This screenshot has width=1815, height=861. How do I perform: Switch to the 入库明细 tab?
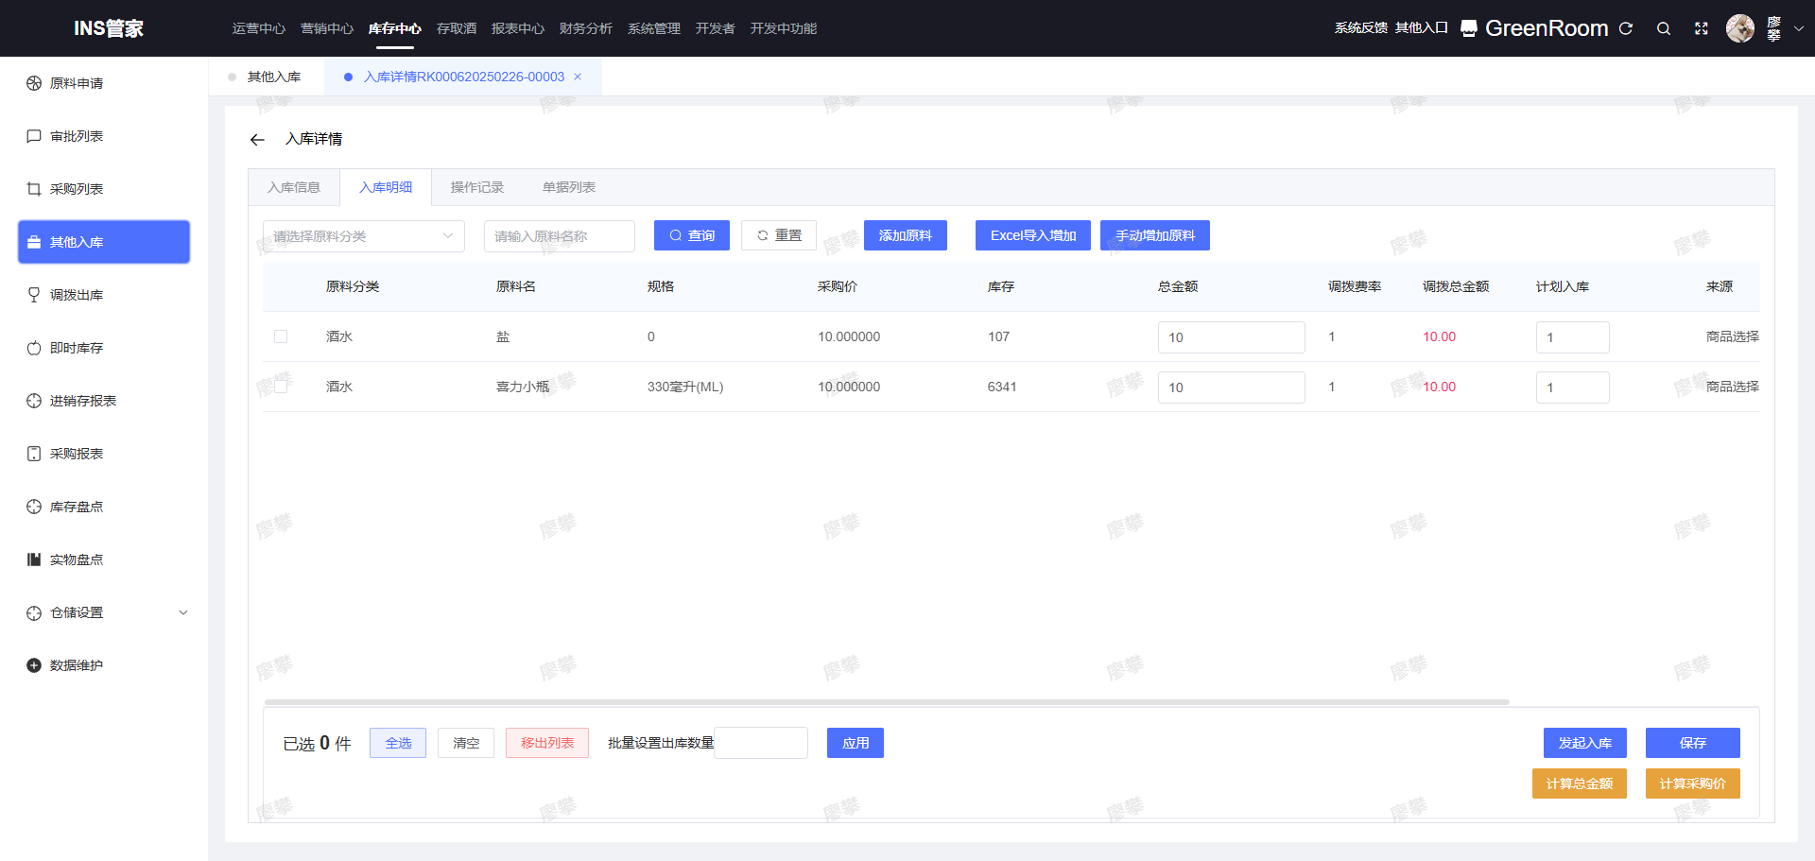click(386, 187)
